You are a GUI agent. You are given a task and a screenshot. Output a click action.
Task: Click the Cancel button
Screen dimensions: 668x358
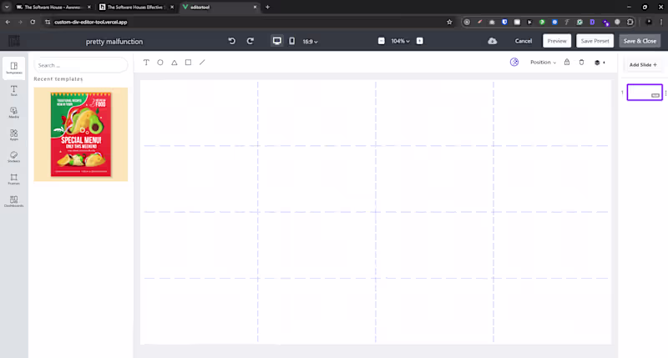tap(524, 41)
